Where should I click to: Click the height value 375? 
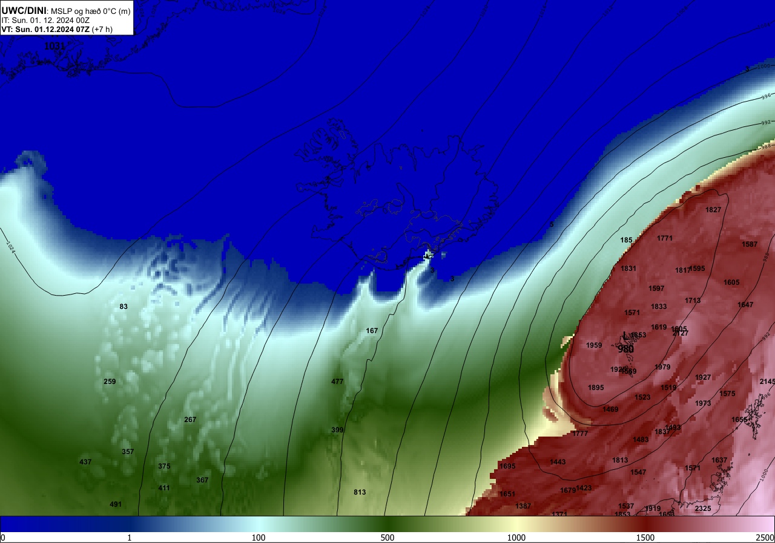[164, 466]
